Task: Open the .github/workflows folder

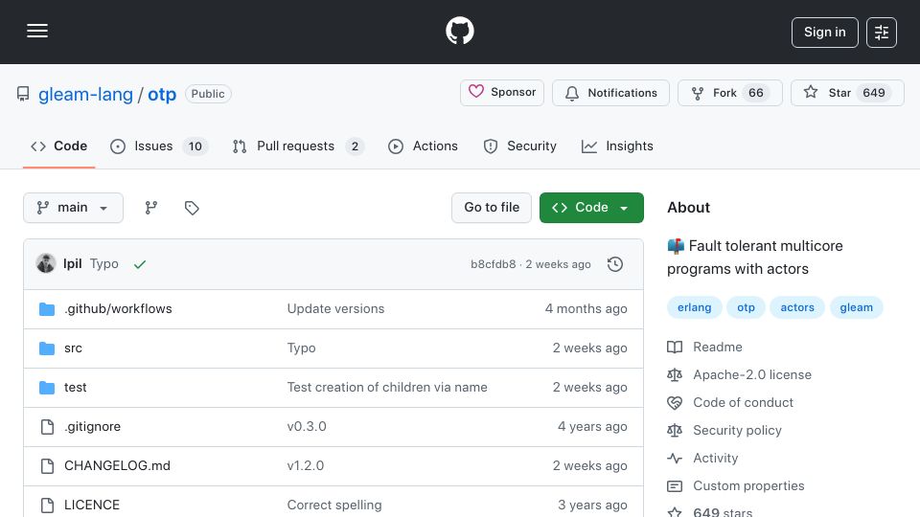Action: (118, 309)
